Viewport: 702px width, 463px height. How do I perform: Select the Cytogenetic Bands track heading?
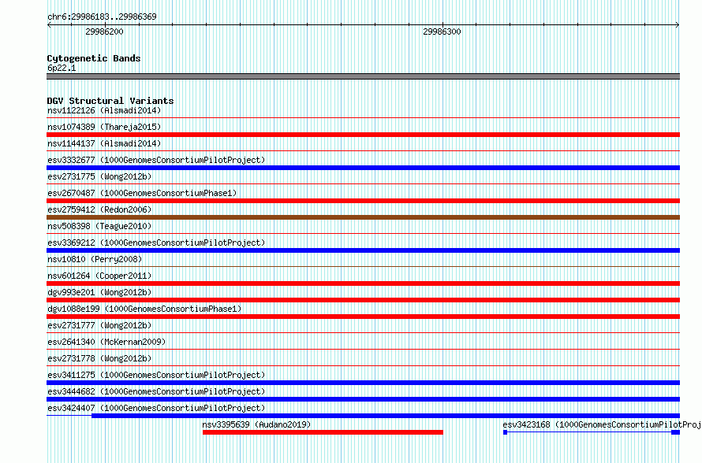pyautogui.click(x=94, y=58)
